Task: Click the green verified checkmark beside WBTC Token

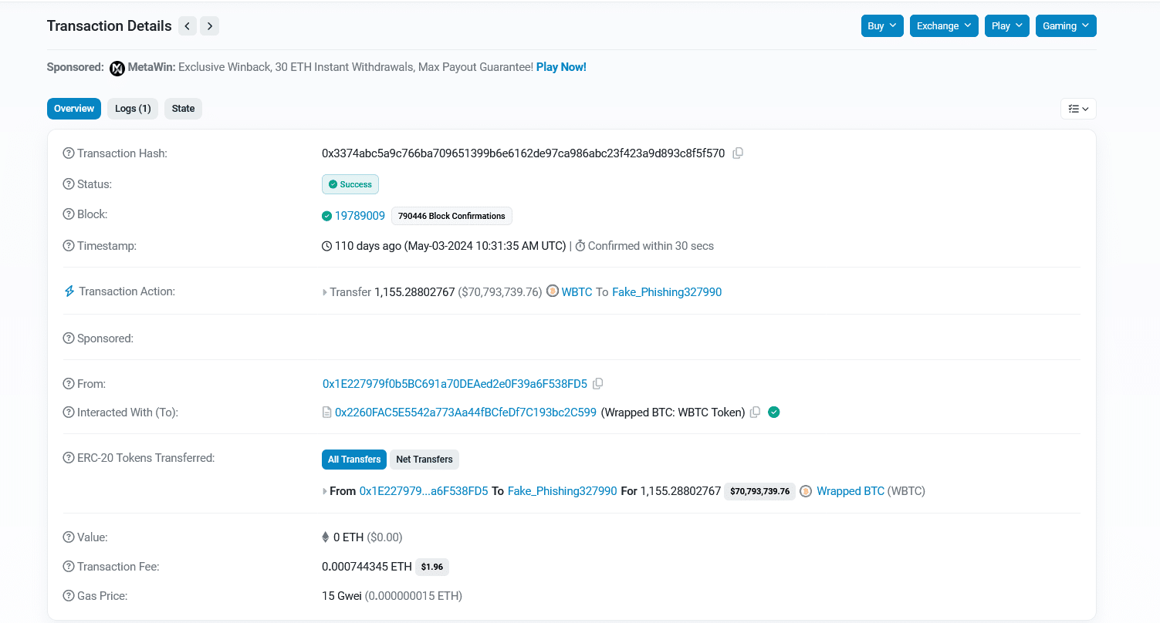Action: coord(774,413)
